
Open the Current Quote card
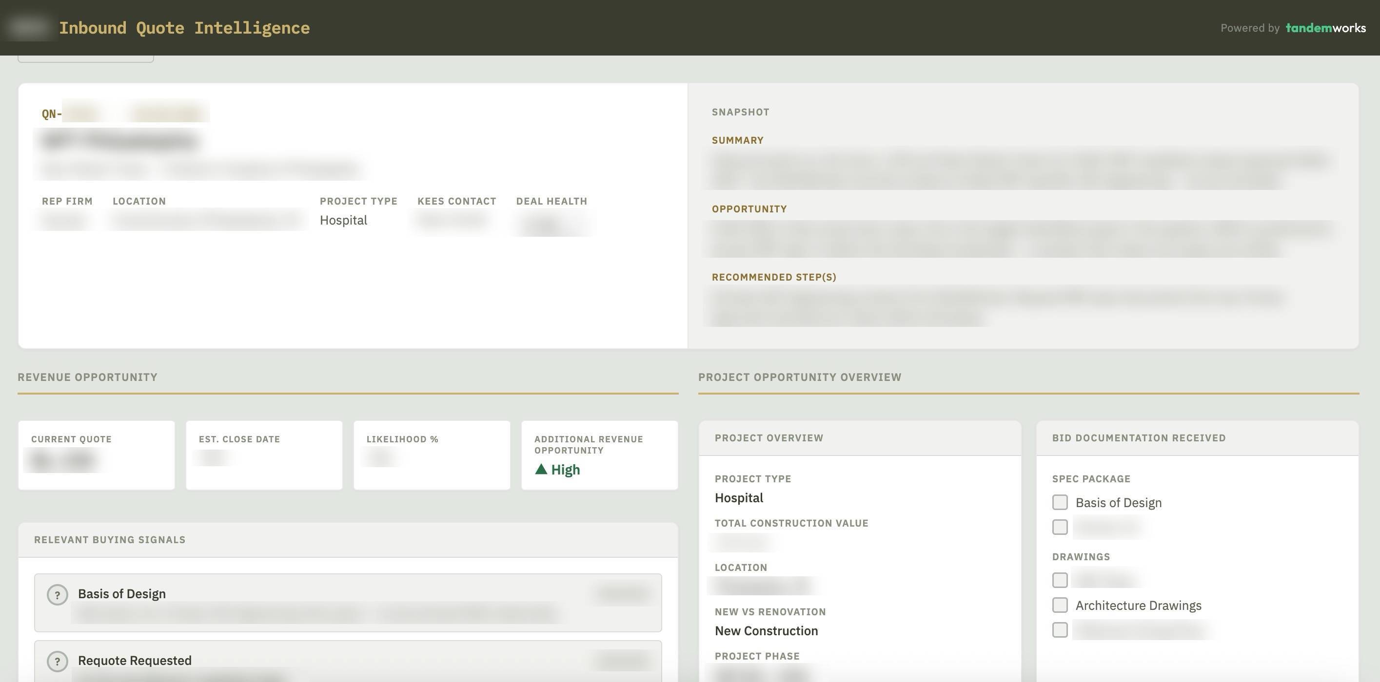coord(97,455)
